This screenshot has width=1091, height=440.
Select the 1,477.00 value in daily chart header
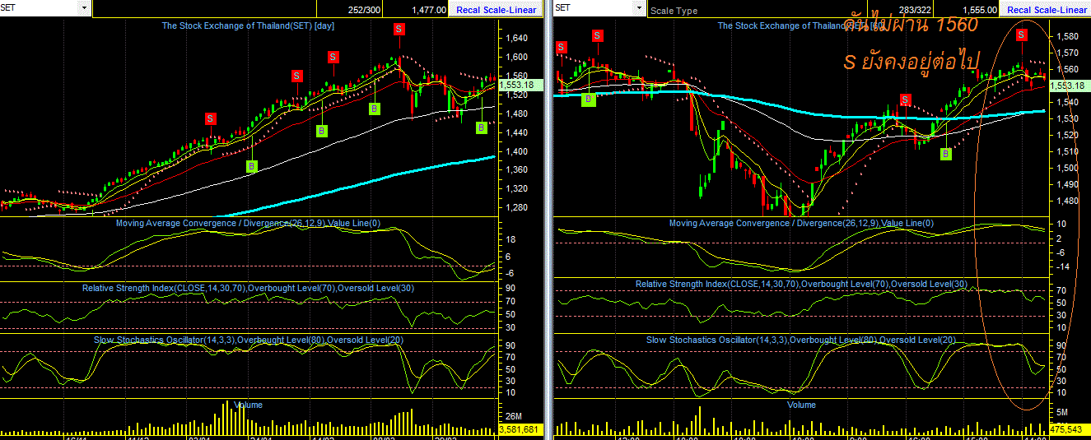pyautogui.click(x=429, y=10)
